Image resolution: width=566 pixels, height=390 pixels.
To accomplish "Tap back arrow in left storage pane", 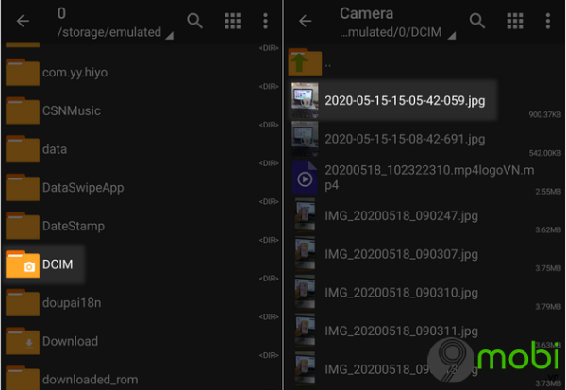I will (23, 21).
